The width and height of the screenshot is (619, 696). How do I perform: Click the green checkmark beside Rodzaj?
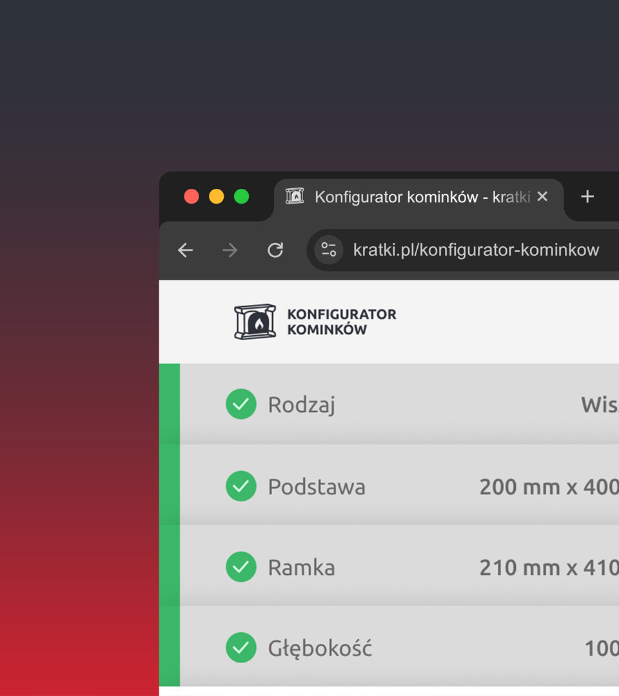point(241,404)
